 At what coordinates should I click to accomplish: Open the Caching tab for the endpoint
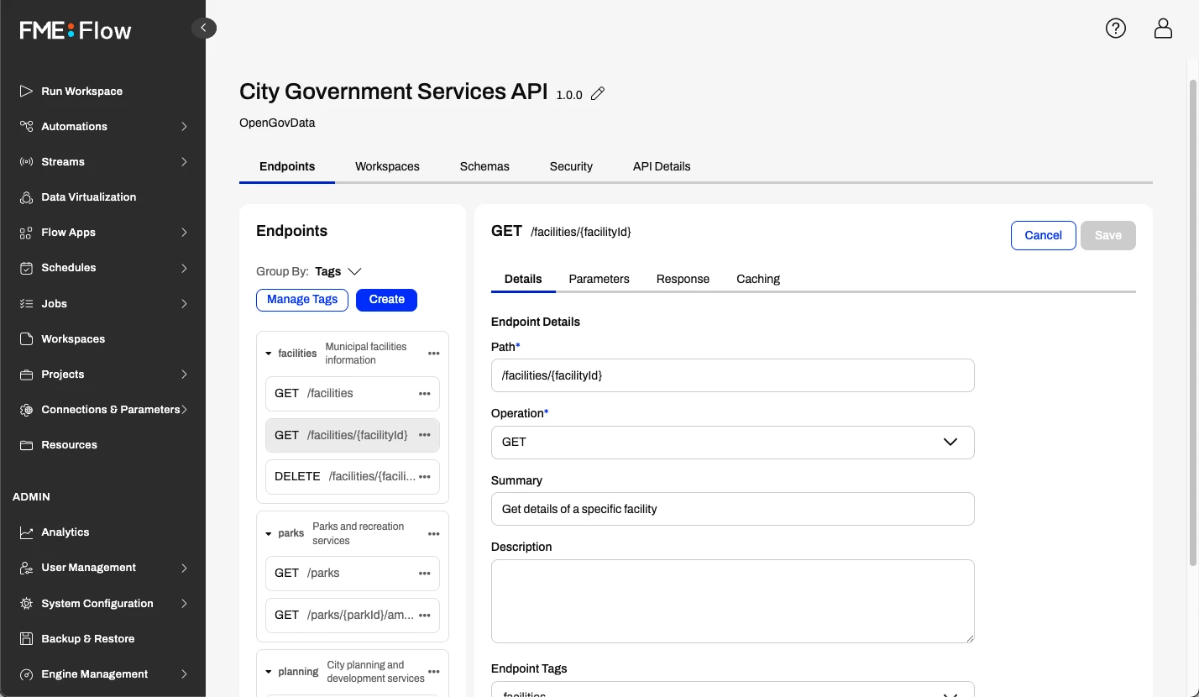[x=757, y=279]
